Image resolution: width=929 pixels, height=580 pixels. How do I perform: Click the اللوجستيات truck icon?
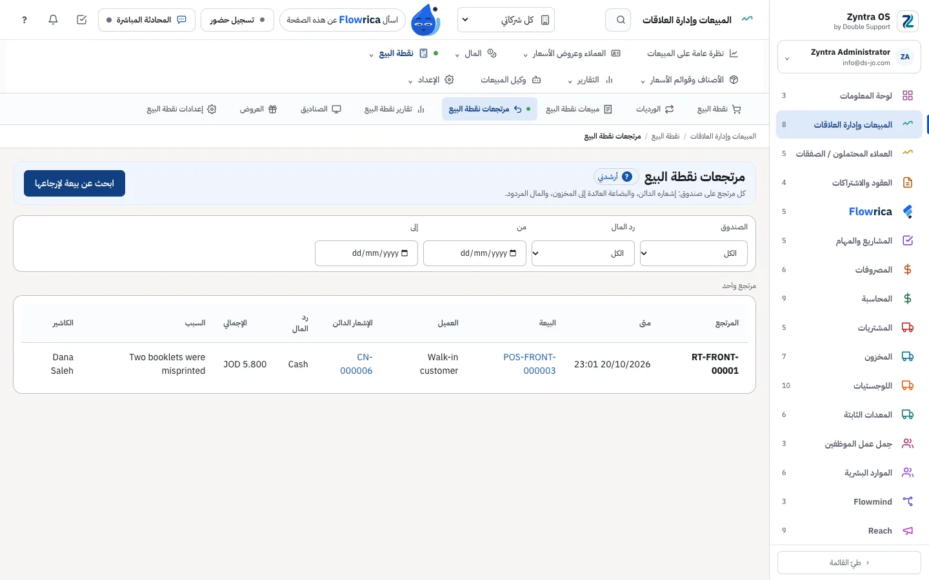pos(908,385)
